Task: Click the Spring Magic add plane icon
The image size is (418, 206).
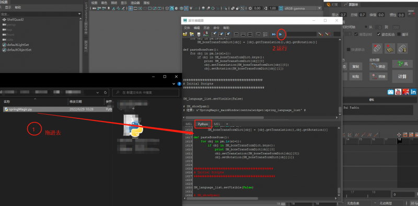Action: pos(390,49)
